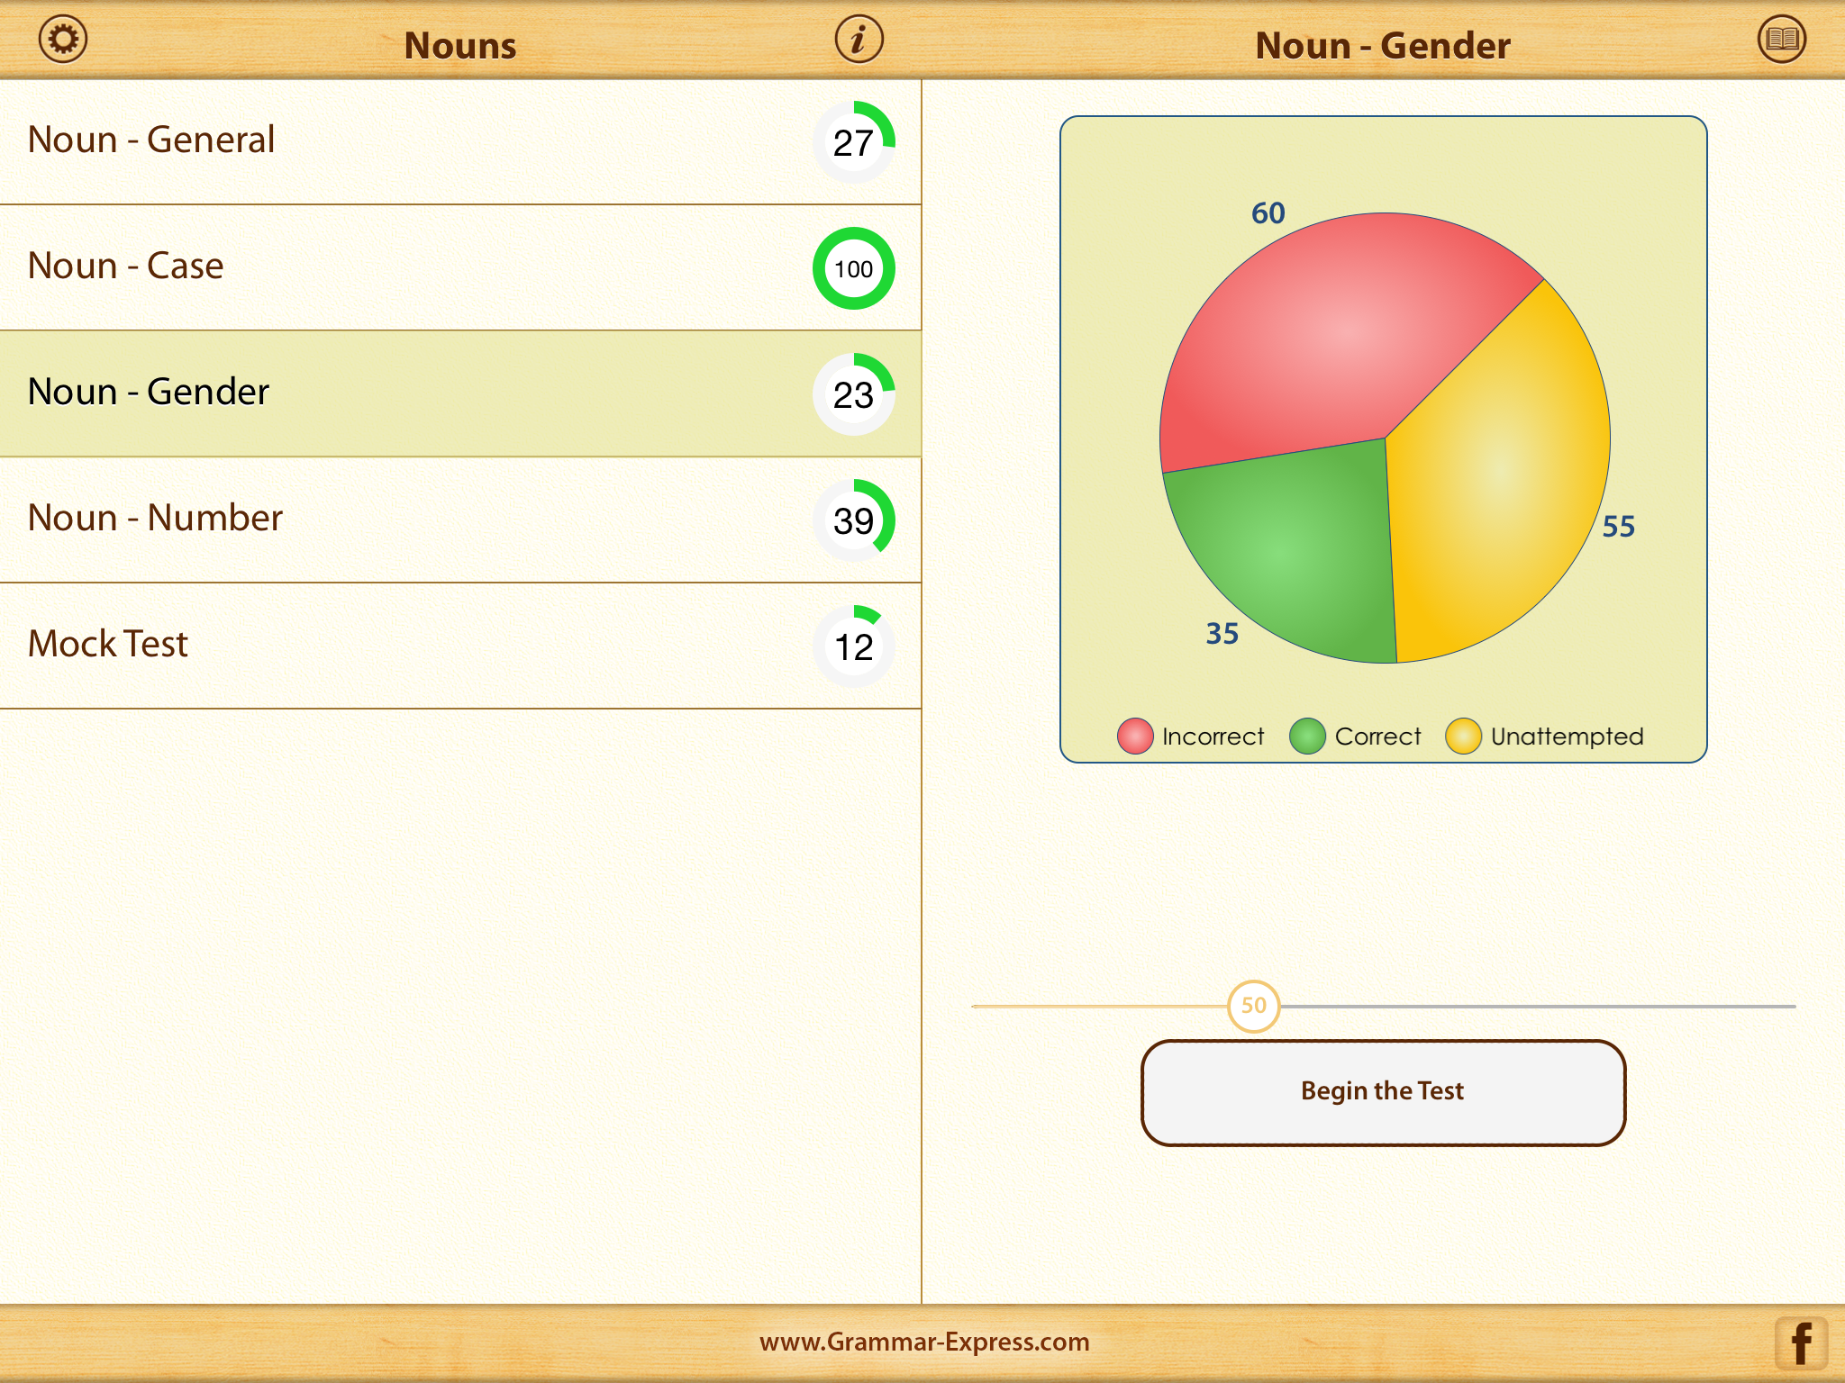Open the Mock Test entry

(108, 644)
